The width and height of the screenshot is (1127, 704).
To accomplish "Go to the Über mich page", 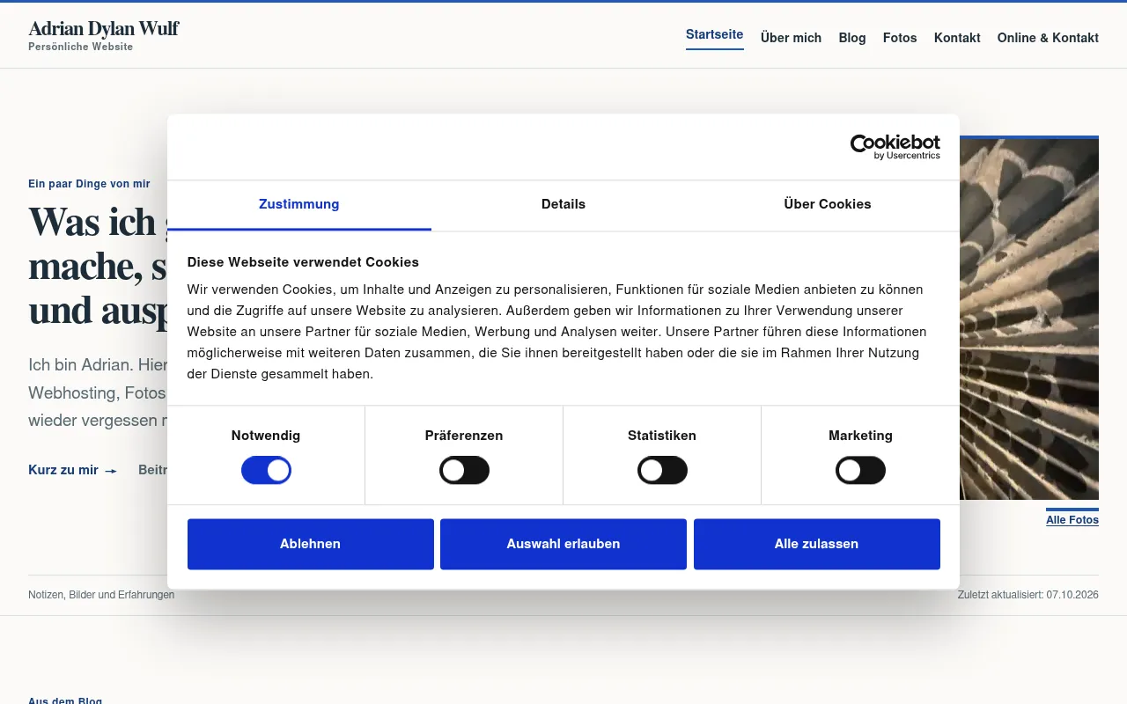I will [791, 38].
